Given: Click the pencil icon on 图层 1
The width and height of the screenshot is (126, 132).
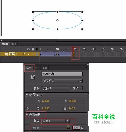Looking at the screenshot, I should pyautogui.click(x=24, y=54).
